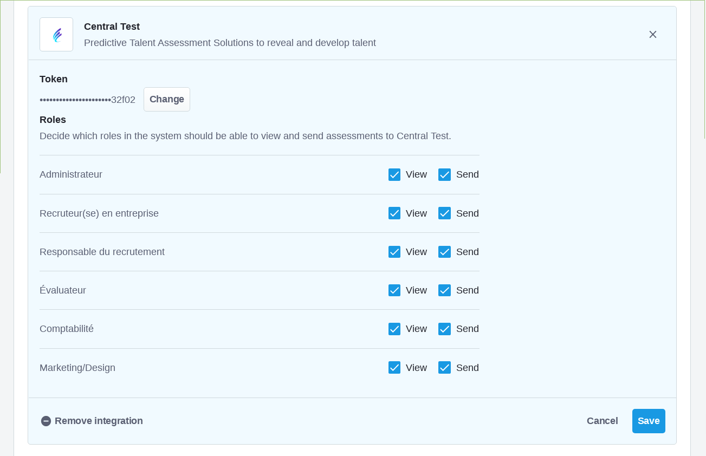Toggle Send for Recruteur(se) en entreprise
Viewport: 706px width, 456px height.
[x=444, y=213]
